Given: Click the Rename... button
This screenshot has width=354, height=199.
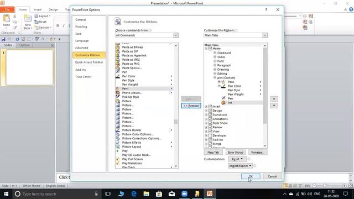Looking at the screenshot, I should pos(258,153).
